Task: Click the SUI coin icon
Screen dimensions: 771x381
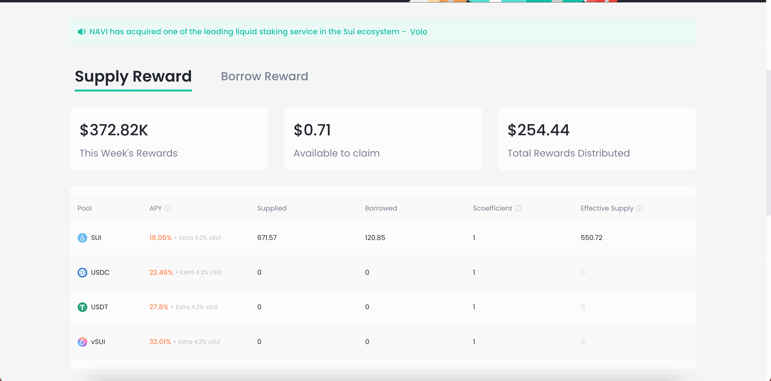Action: point(82,238)
